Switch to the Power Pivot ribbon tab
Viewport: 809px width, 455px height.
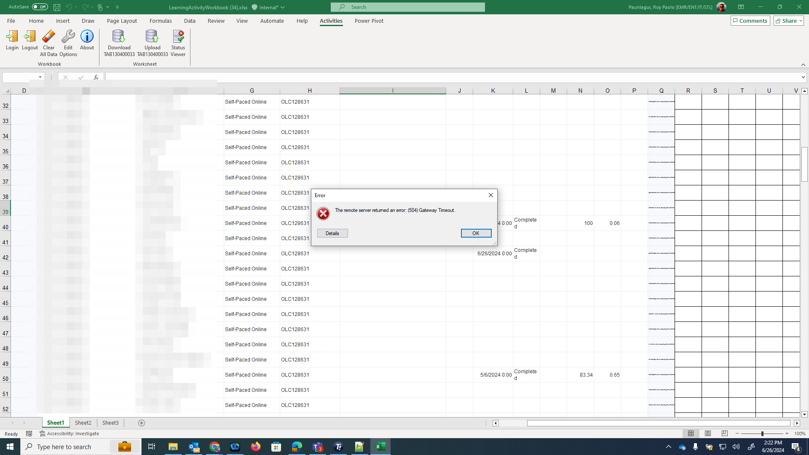click(369, 21)
